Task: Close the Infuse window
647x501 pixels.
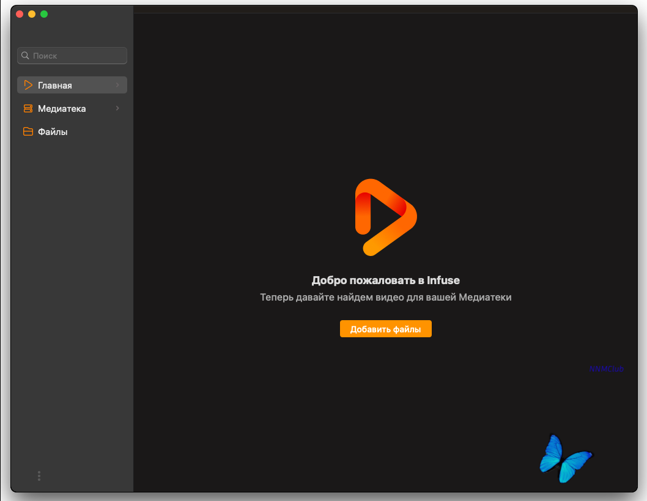Action: click(20, 14)
